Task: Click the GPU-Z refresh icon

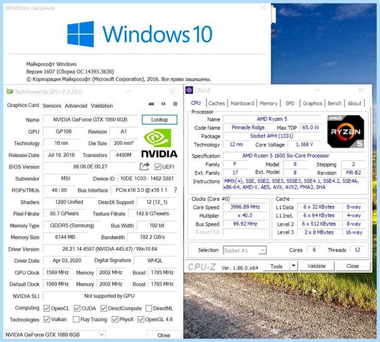Action: 163,104
